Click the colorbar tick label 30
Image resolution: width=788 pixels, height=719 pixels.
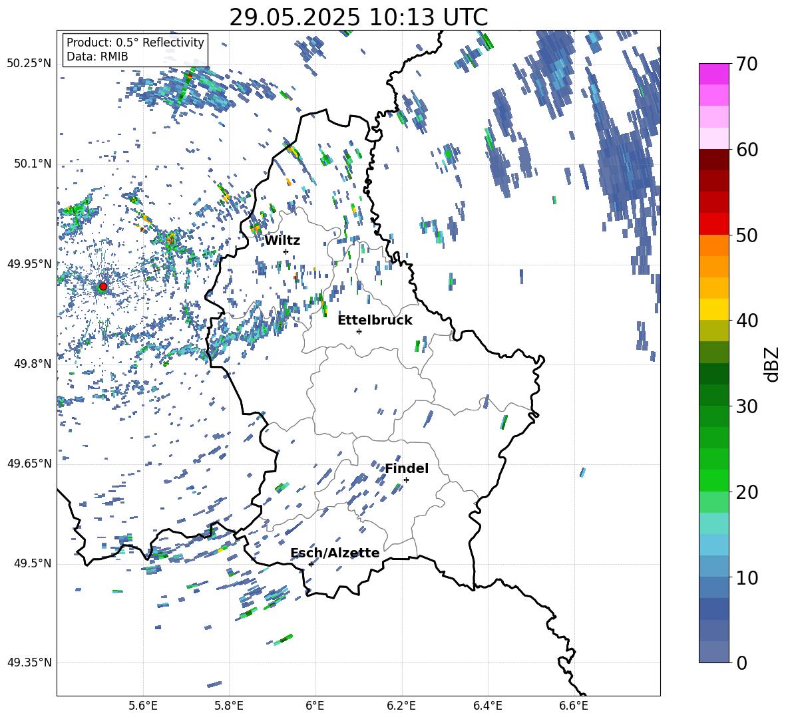[x=747, y=406]
